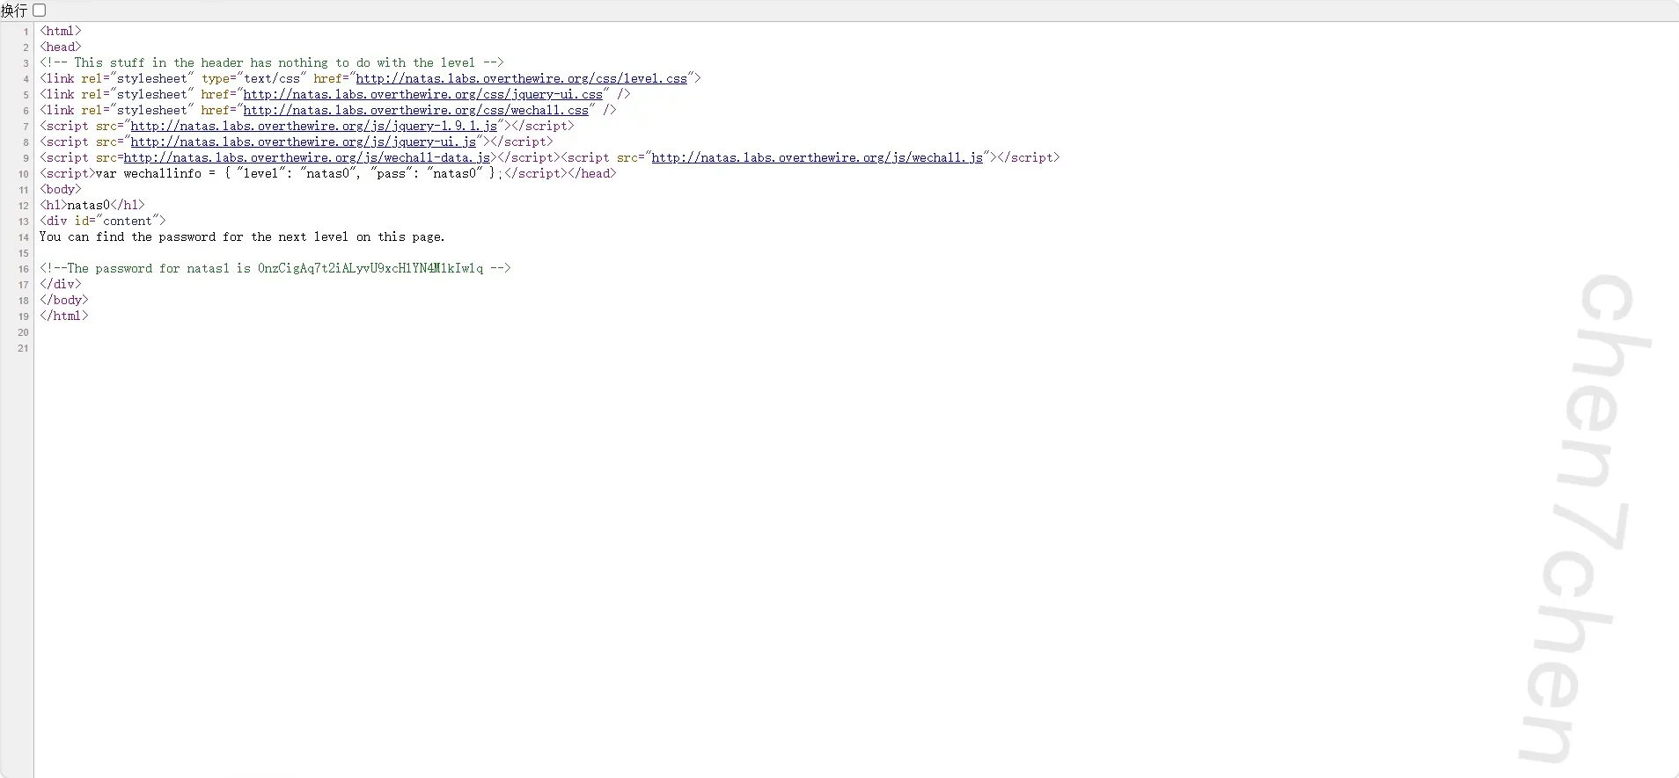
Task: Click line number 10 in the gutter
Action: pos(24,174)
